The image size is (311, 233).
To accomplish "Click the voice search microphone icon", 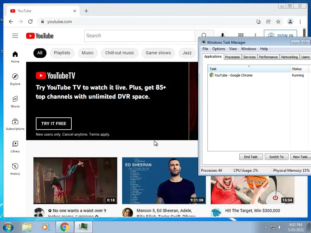I will pyautogui.click(x=223, y=35).
